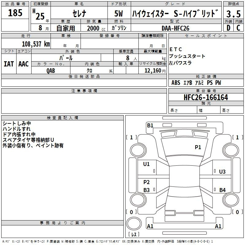Click the レス label under spare tire
The height and width of the screenshot is (245, 245).
coord(134,234)
